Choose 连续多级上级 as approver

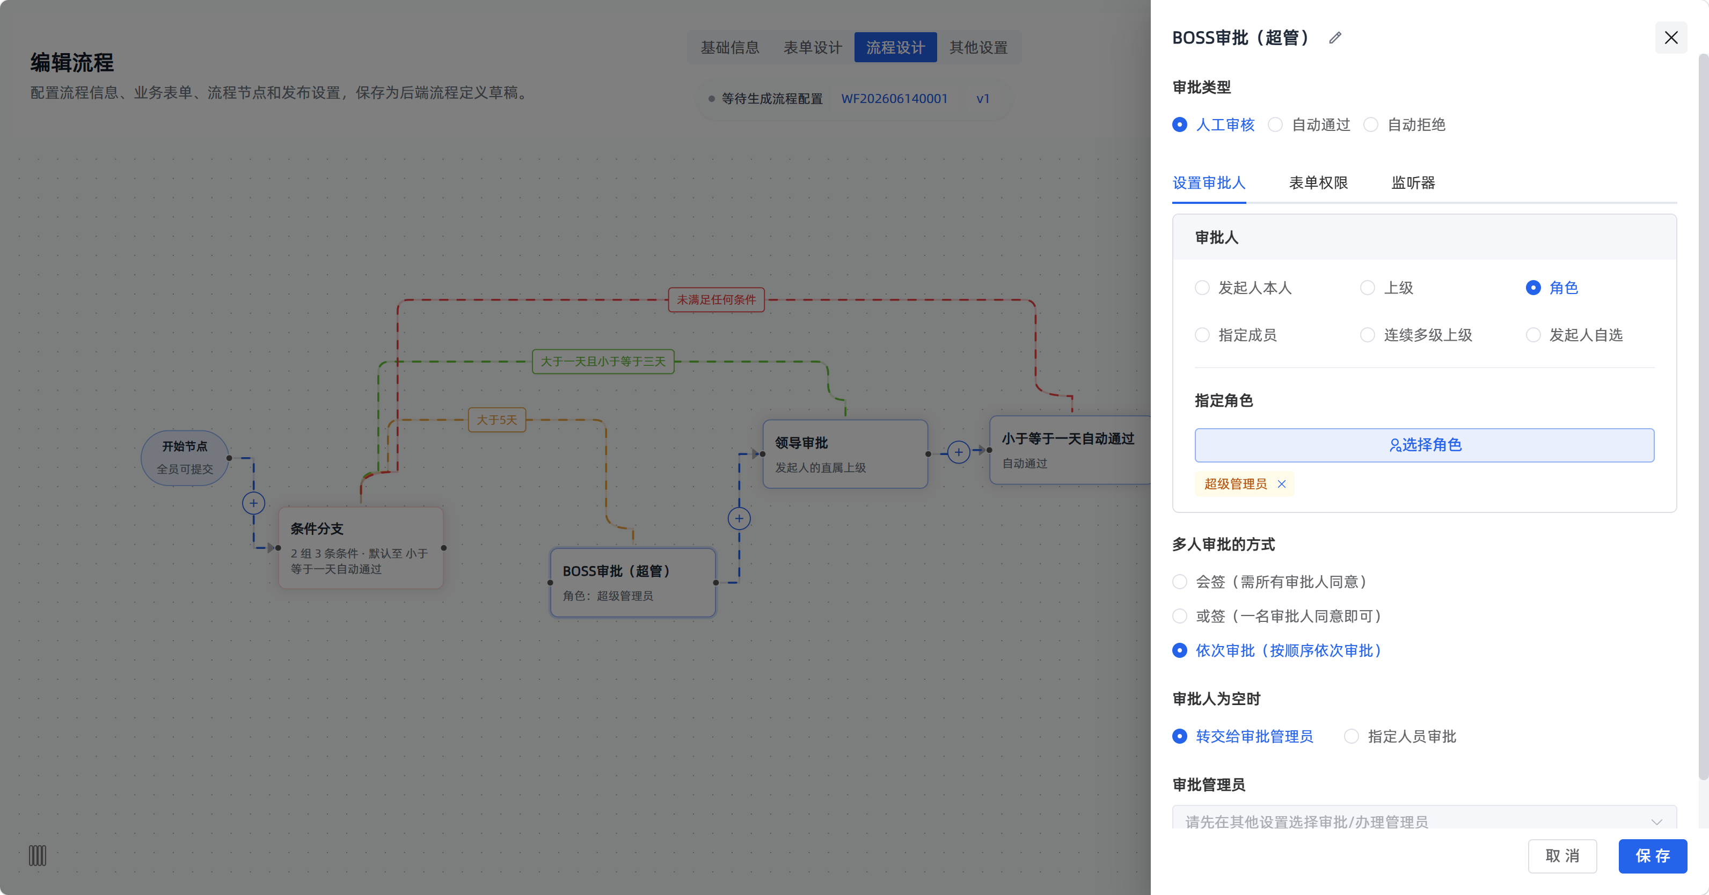pyautogui.click(x=1416, y=335)
